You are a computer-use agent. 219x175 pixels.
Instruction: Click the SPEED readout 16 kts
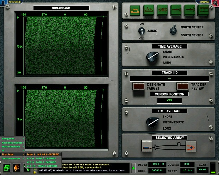[x=187, y=171]
